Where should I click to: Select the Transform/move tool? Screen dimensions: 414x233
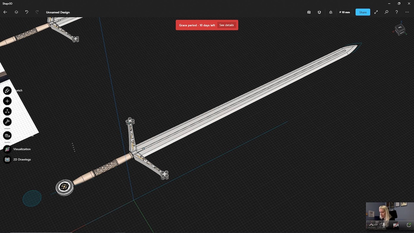tap(7, 111)
